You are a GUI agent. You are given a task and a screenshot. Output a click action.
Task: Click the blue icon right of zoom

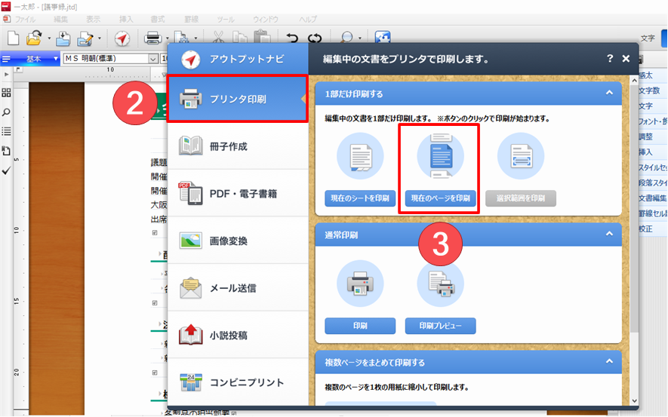[x=383, y=37]
